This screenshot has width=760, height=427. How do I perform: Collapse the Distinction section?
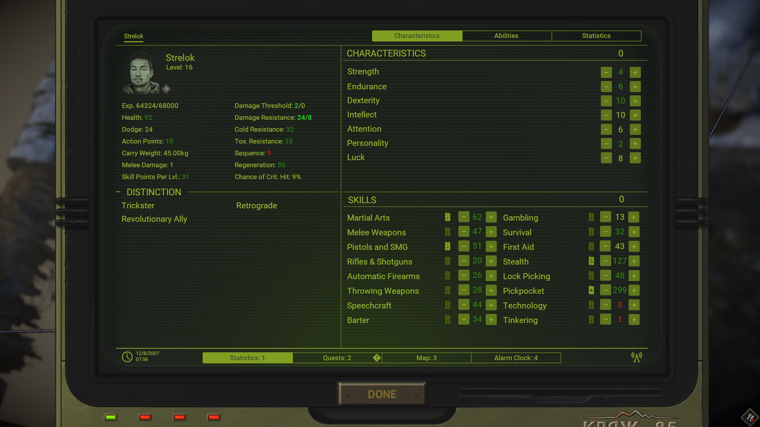tap(118, 192)
